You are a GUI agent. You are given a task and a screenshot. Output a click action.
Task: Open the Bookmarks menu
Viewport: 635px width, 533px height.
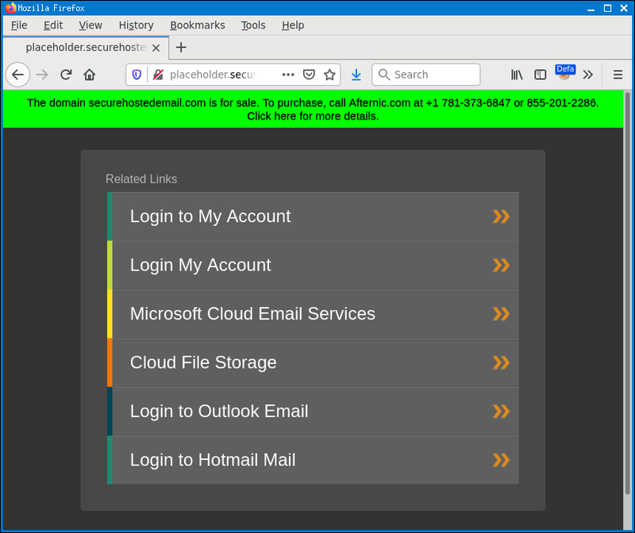click(197, 25)
